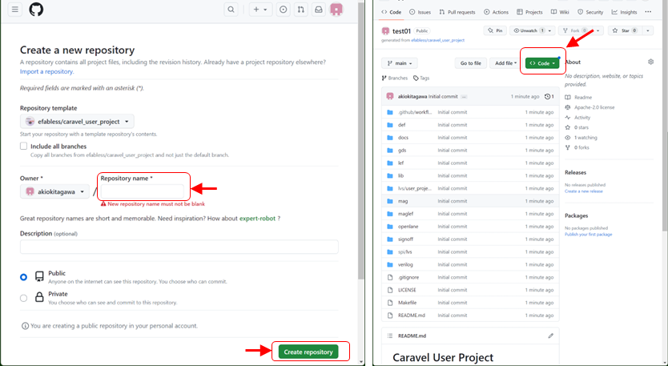Switch to the Actions tab
The height and width of the screenshot is (366, 668).
(x=497, y=12)
